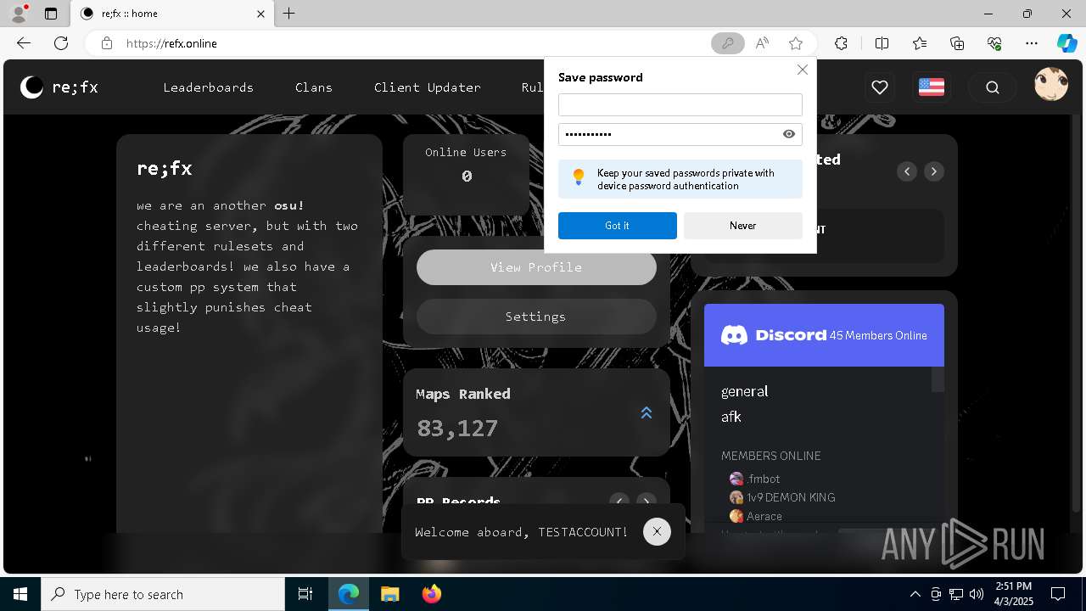This screenshot has width=1086, height=611.
Task: Click the Never button
Action: tap(742, 226)
